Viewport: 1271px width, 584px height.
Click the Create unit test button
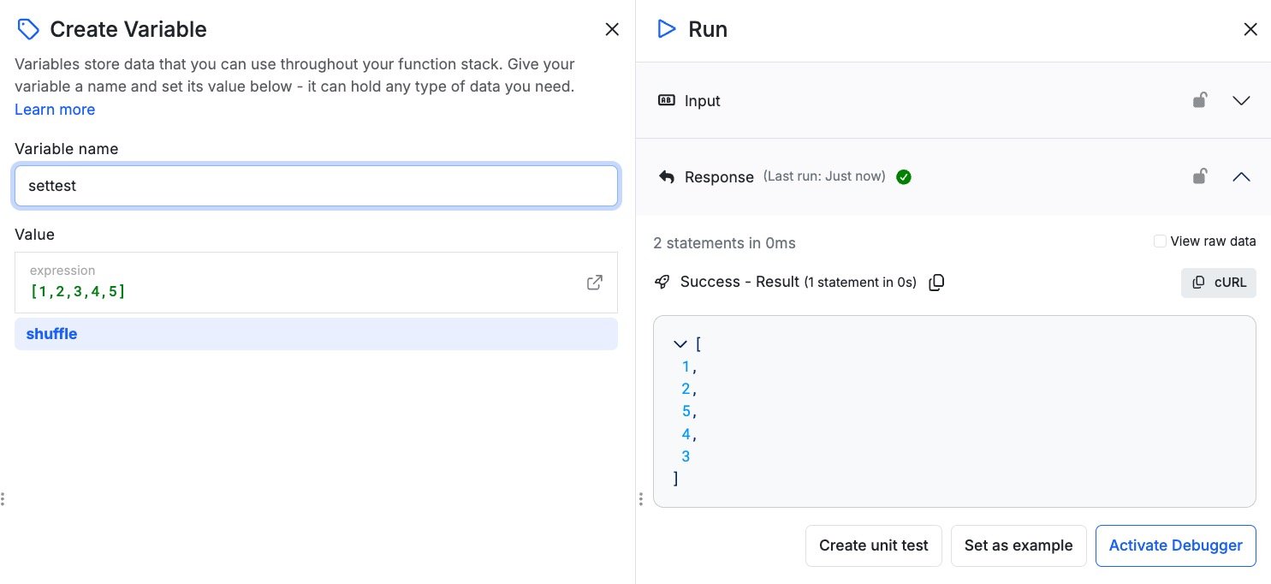coord(874,545)
